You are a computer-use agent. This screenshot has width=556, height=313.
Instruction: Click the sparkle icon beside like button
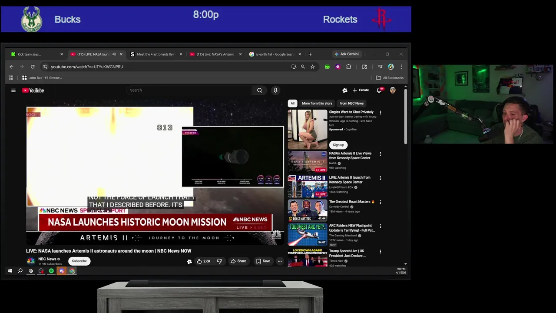pyautogui.click(x=189, y=261)
